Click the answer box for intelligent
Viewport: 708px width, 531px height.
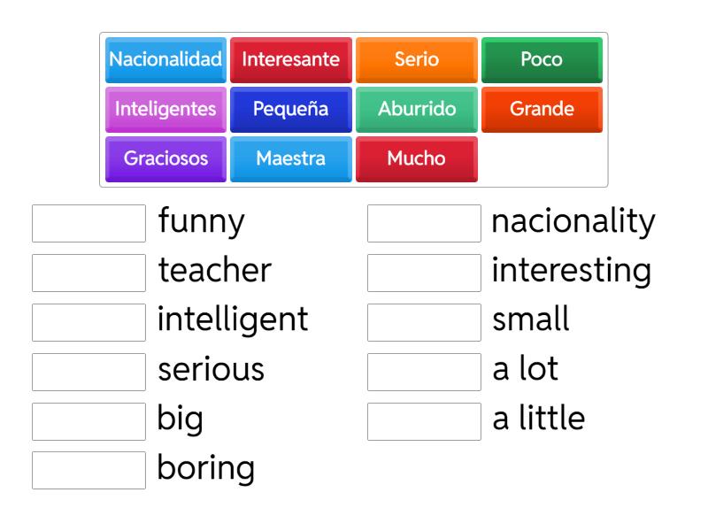pos(88,321)
